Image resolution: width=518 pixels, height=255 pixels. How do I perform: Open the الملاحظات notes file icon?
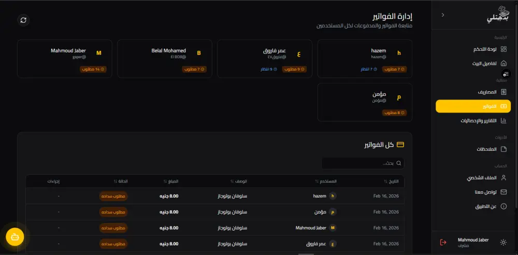pyautogui.click(x=503, y=149)
